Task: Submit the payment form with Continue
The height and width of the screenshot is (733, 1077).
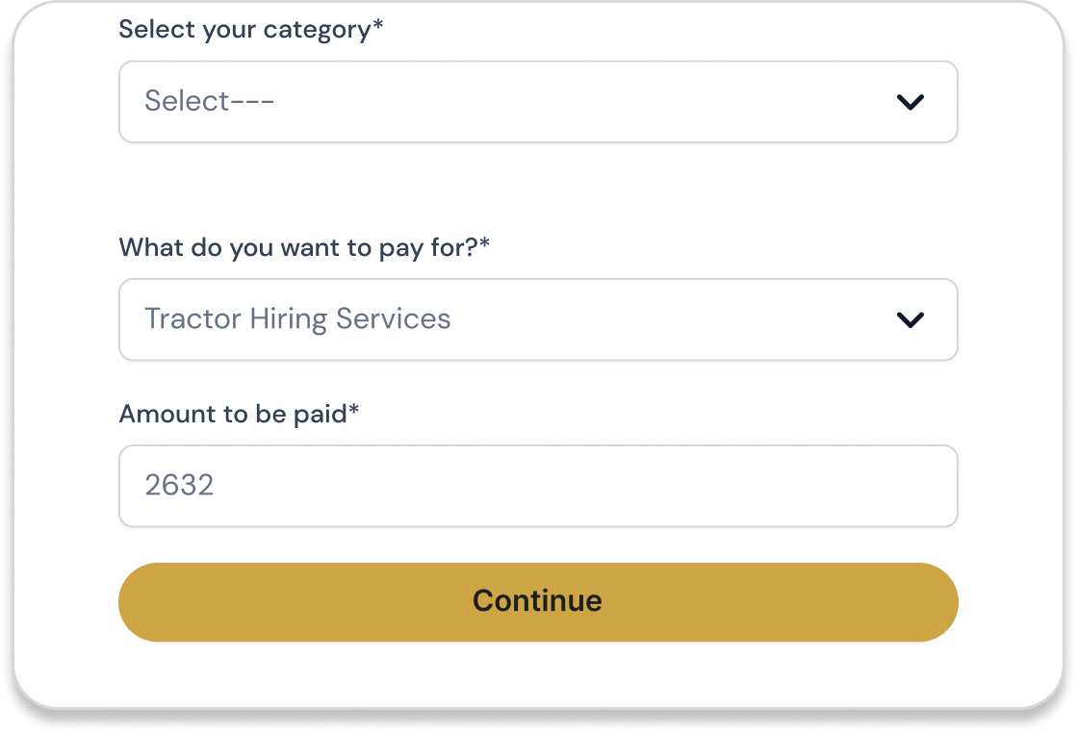Action: coord(537,602)
